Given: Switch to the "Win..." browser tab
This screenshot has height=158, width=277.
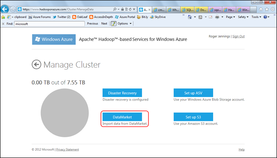Looking at the screenshot, I should [243, 10].
